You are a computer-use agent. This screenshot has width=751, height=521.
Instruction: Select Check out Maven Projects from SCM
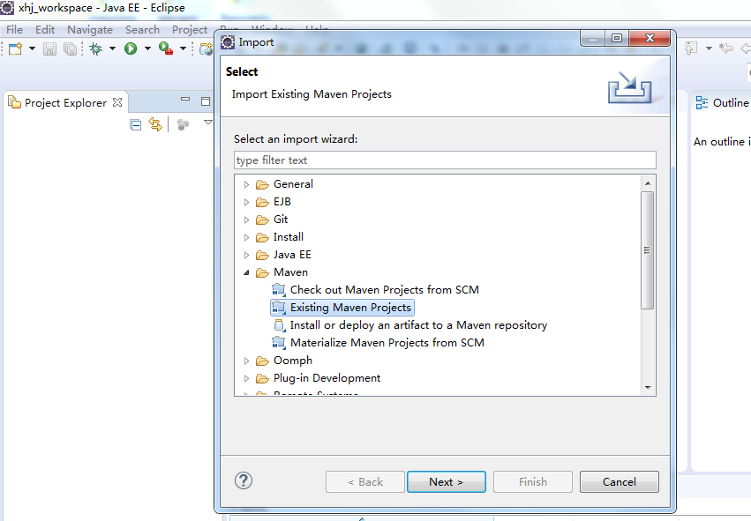point(385,290)
